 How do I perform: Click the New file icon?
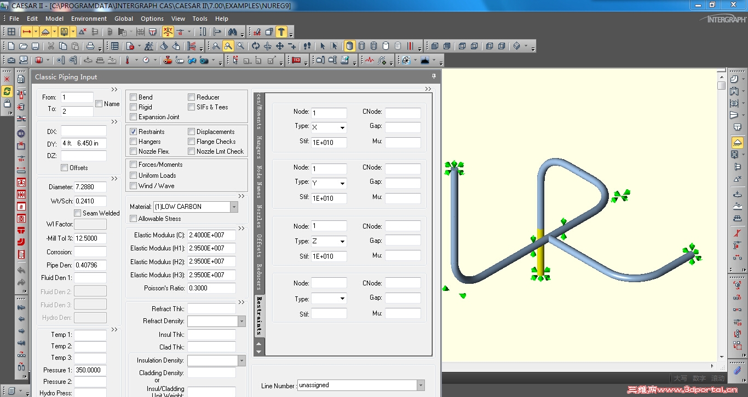pyautogui.click(x=11, y=46)
